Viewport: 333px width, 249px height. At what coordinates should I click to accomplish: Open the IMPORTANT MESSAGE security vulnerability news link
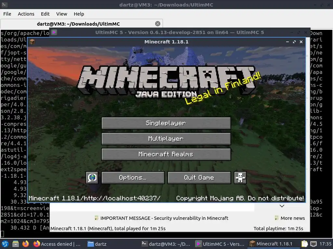[x=161, y=218]
